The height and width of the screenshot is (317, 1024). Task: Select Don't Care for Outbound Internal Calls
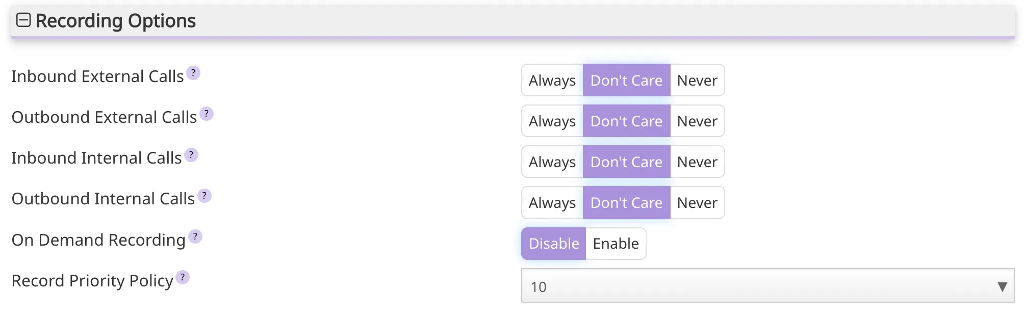[626, 202]
